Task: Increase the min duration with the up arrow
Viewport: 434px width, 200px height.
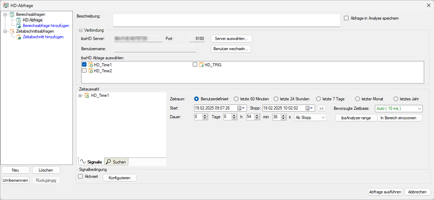Action: tap(257, 116)
